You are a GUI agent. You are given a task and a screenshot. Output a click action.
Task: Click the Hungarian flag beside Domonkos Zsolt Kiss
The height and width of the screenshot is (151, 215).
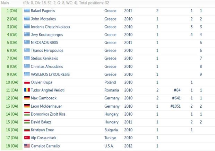click(x=27, y=114)
